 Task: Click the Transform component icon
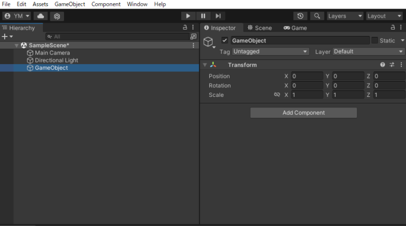pos(213,65)
